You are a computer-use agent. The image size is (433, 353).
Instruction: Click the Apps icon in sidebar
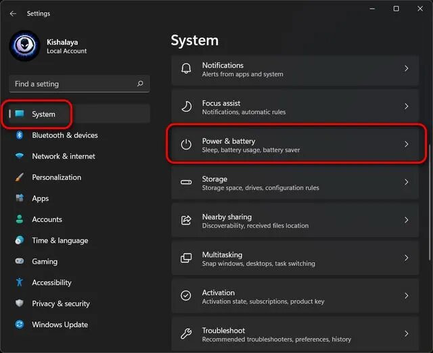[x=20, y=198]
